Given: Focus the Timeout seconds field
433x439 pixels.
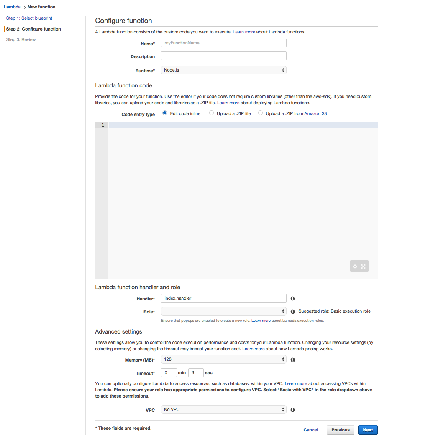Looking at the screenshot, I should pyautogui.click(x=196, y=372).
